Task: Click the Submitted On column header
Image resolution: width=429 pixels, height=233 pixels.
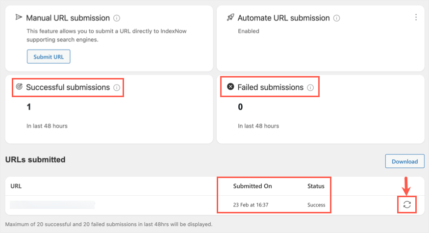Action: coord(252,186)
